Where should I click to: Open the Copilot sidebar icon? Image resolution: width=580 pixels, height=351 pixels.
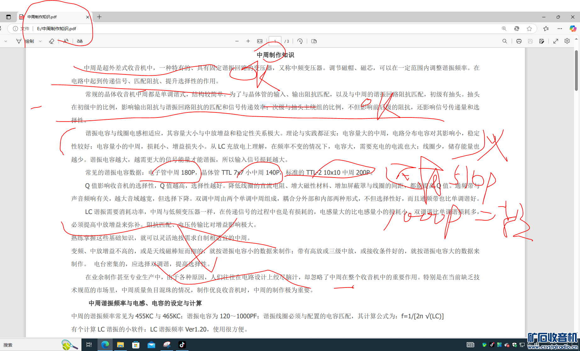[573, 29]
